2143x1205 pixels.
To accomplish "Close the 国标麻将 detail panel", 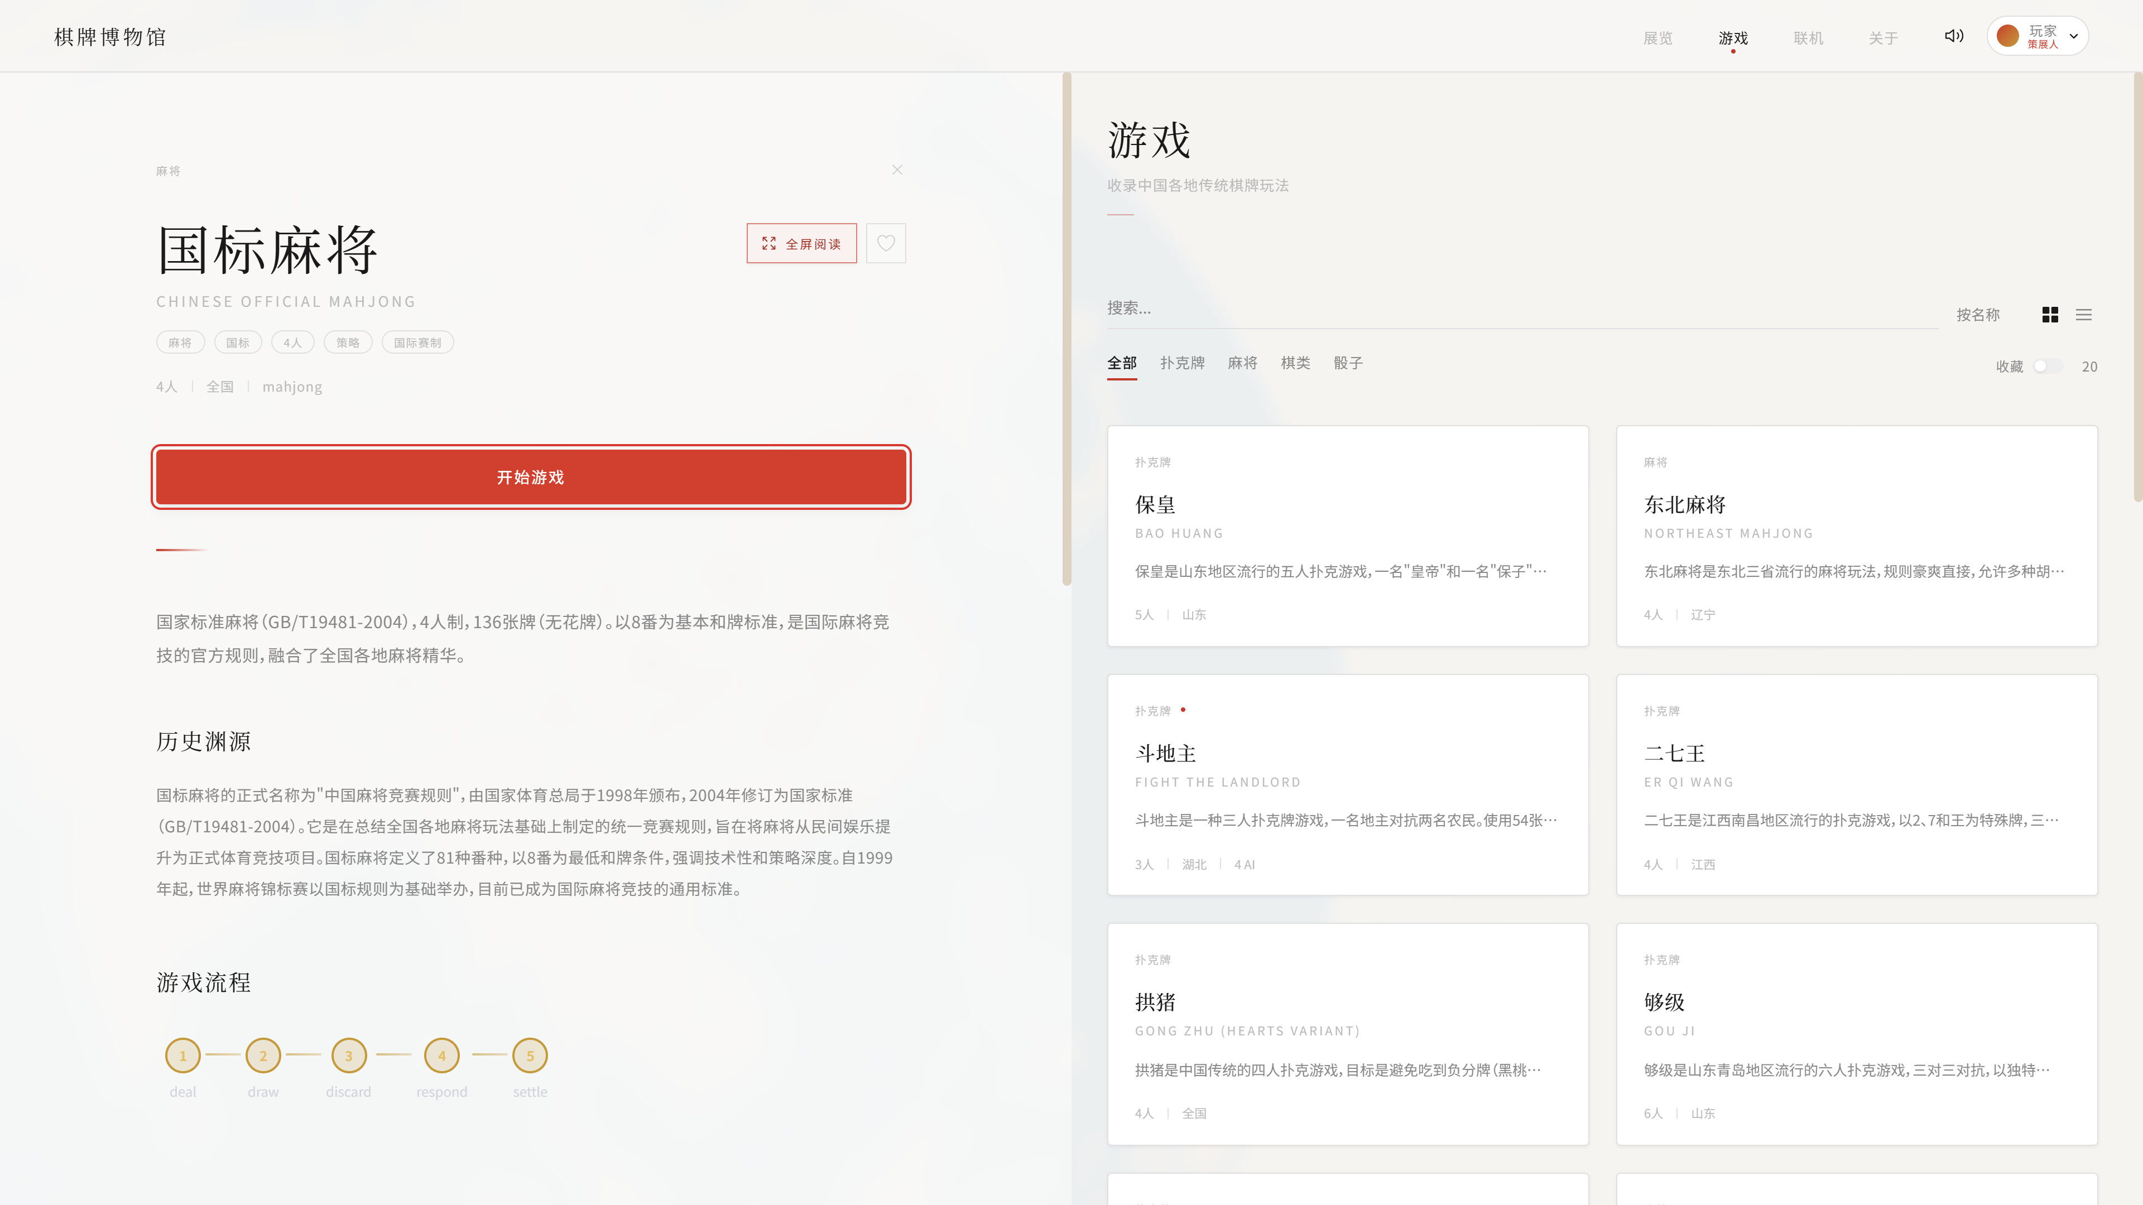I will click(897, 170).
